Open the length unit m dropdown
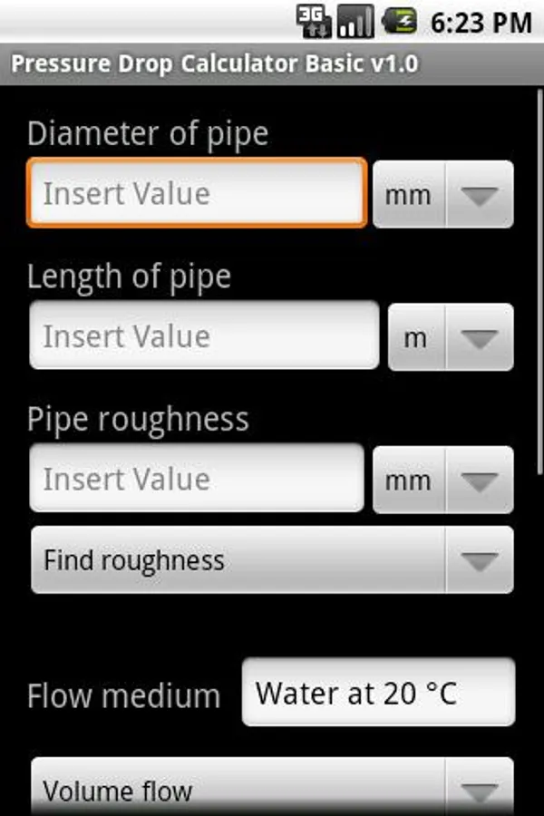 [x=451, y=337]
